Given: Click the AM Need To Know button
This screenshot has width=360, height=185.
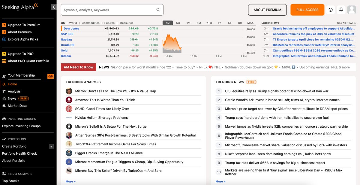Looking at the screenshot, I should click(79, 67).
